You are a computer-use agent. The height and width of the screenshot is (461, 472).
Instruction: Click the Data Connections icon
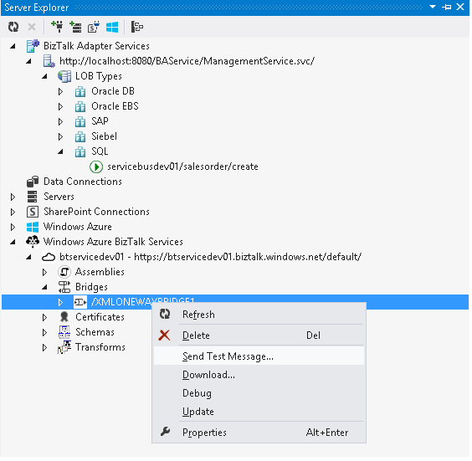pos(33,182)
